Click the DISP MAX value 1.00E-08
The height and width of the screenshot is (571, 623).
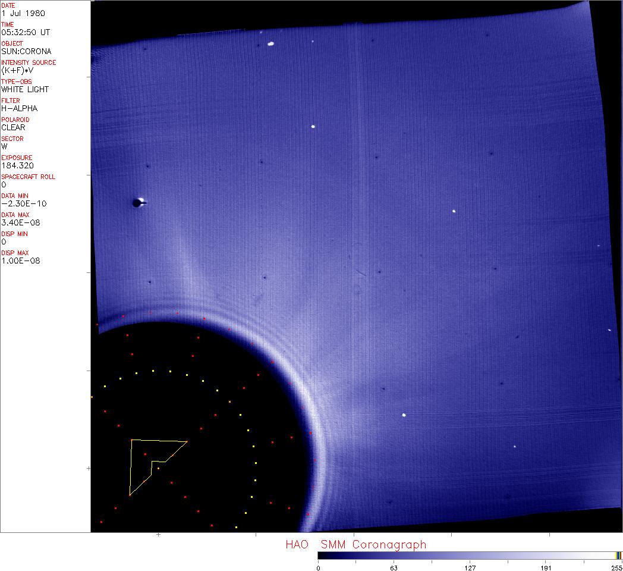20,261
